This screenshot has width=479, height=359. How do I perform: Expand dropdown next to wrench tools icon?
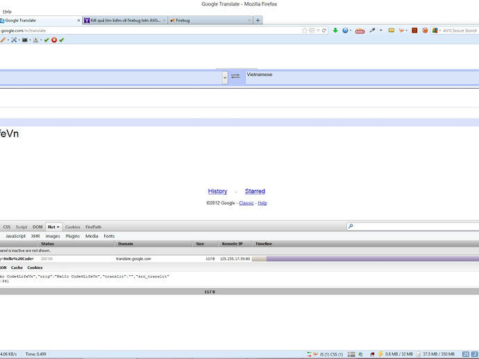tap(19, 40)
